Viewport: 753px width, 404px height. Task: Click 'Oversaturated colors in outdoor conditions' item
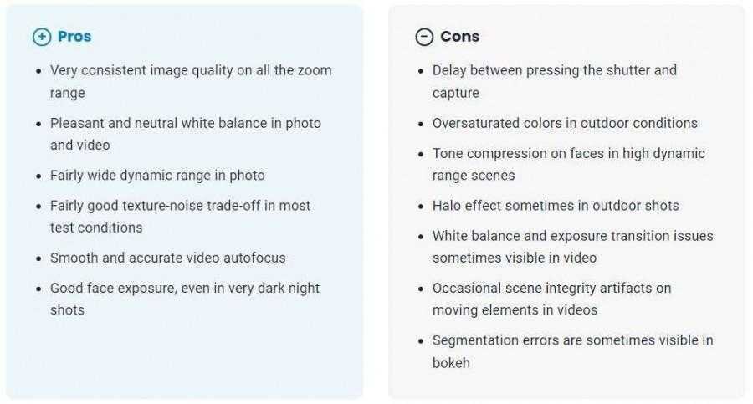pyautogui.click(x=565, y=123)
